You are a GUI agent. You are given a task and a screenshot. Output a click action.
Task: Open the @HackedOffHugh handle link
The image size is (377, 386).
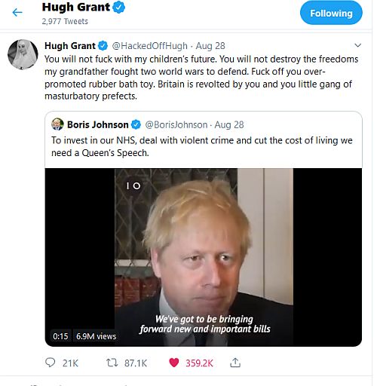[x=149, y=46]
